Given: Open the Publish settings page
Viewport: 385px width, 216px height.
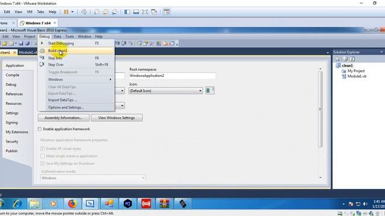Looking at the screenshot, I should (x=11, y=151).
